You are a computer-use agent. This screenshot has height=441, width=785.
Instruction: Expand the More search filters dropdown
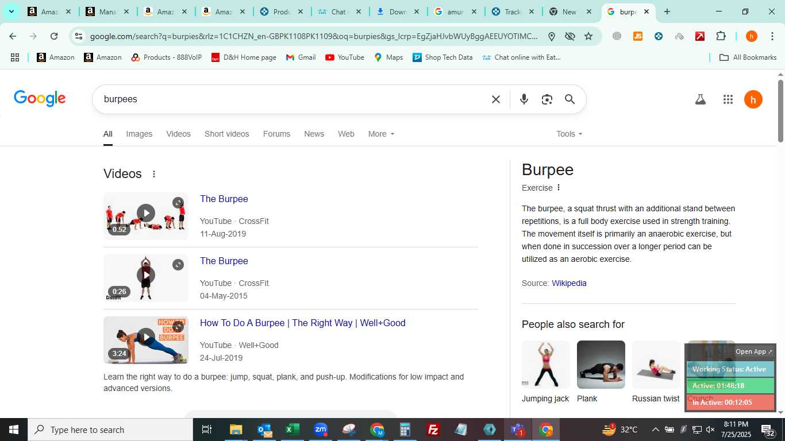coord(381,134)
